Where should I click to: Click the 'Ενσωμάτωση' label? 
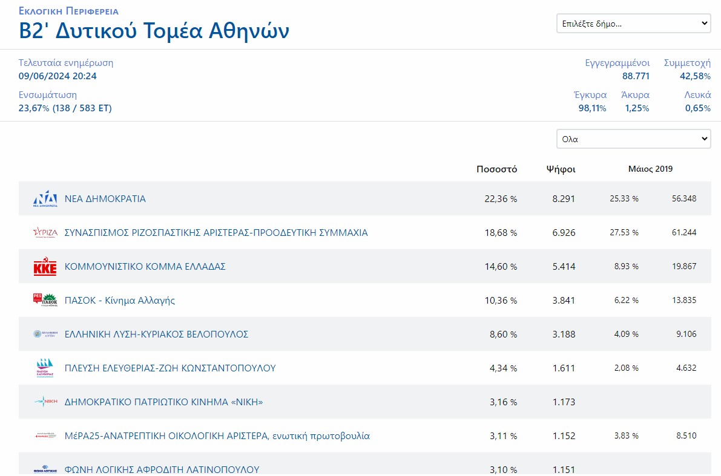[x=48, y=95]
